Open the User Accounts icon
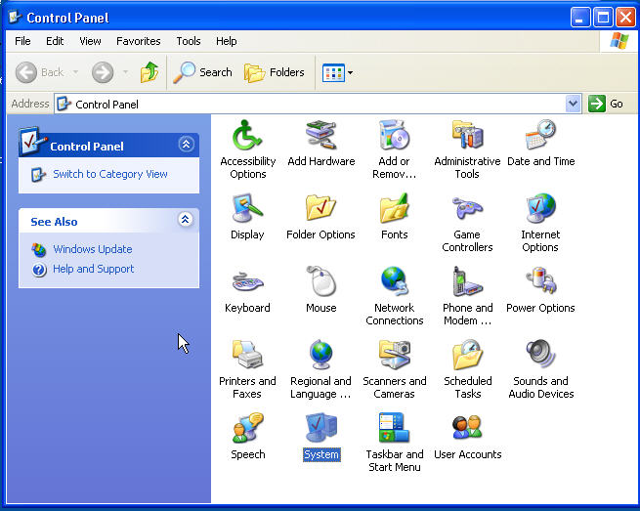The image size is (640, 511). point(467,428)
